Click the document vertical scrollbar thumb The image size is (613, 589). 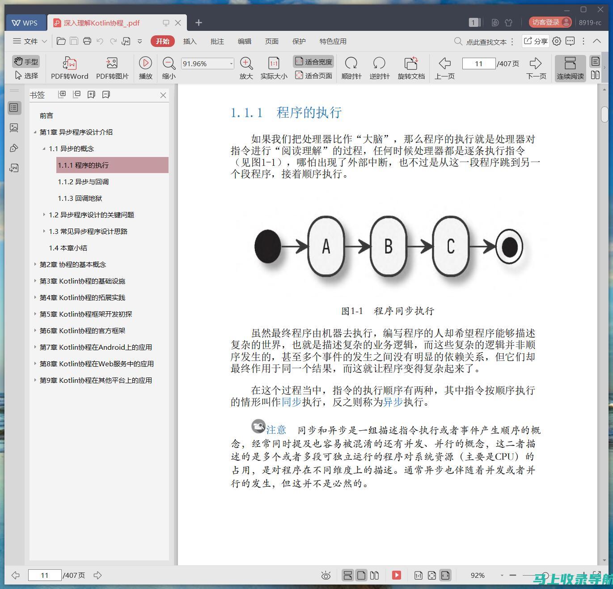tap(605, 114)
